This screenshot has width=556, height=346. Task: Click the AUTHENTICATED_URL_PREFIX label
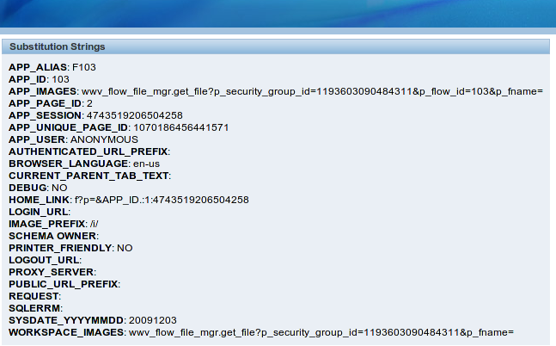coord(89,151)
